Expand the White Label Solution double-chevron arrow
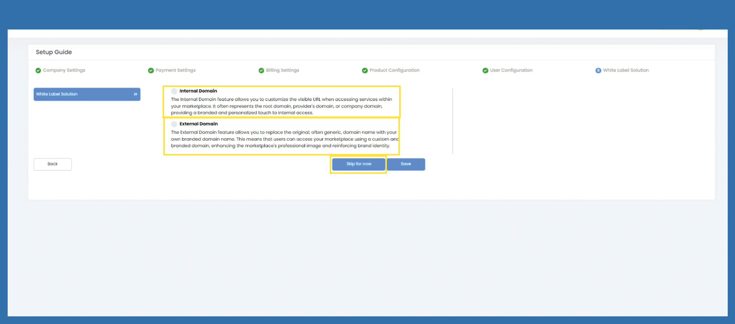 coord(135,94)
